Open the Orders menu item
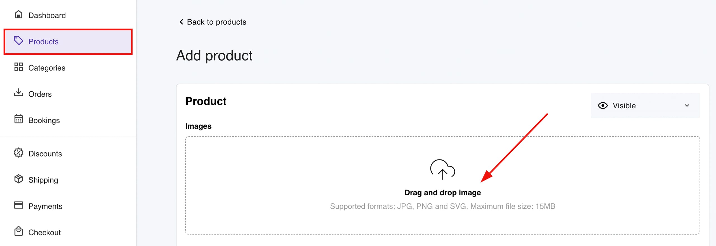The height and width of the screenshot is (246, 716). [40, 94]
